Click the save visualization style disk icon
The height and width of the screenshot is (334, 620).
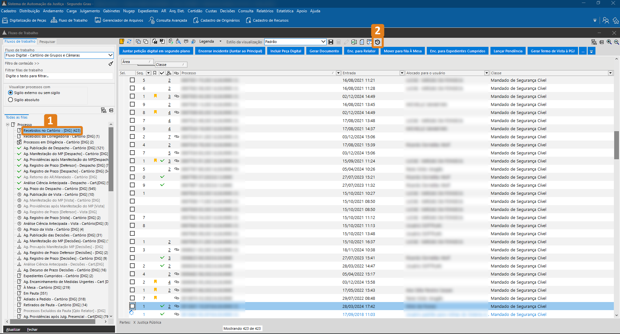[x=331, y=42]
